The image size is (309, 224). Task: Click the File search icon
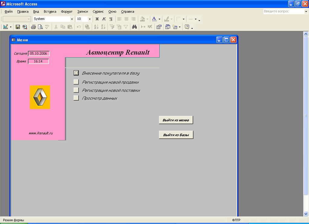coord(25,27)
